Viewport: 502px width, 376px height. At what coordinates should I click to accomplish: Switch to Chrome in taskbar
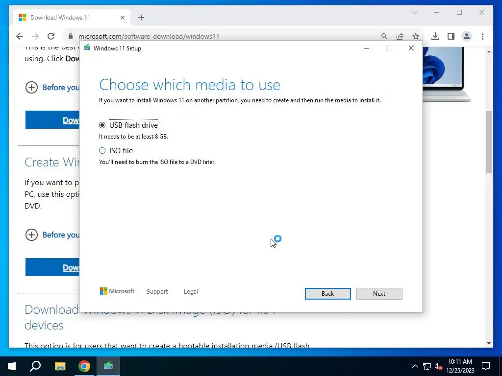tap(84, 366)
